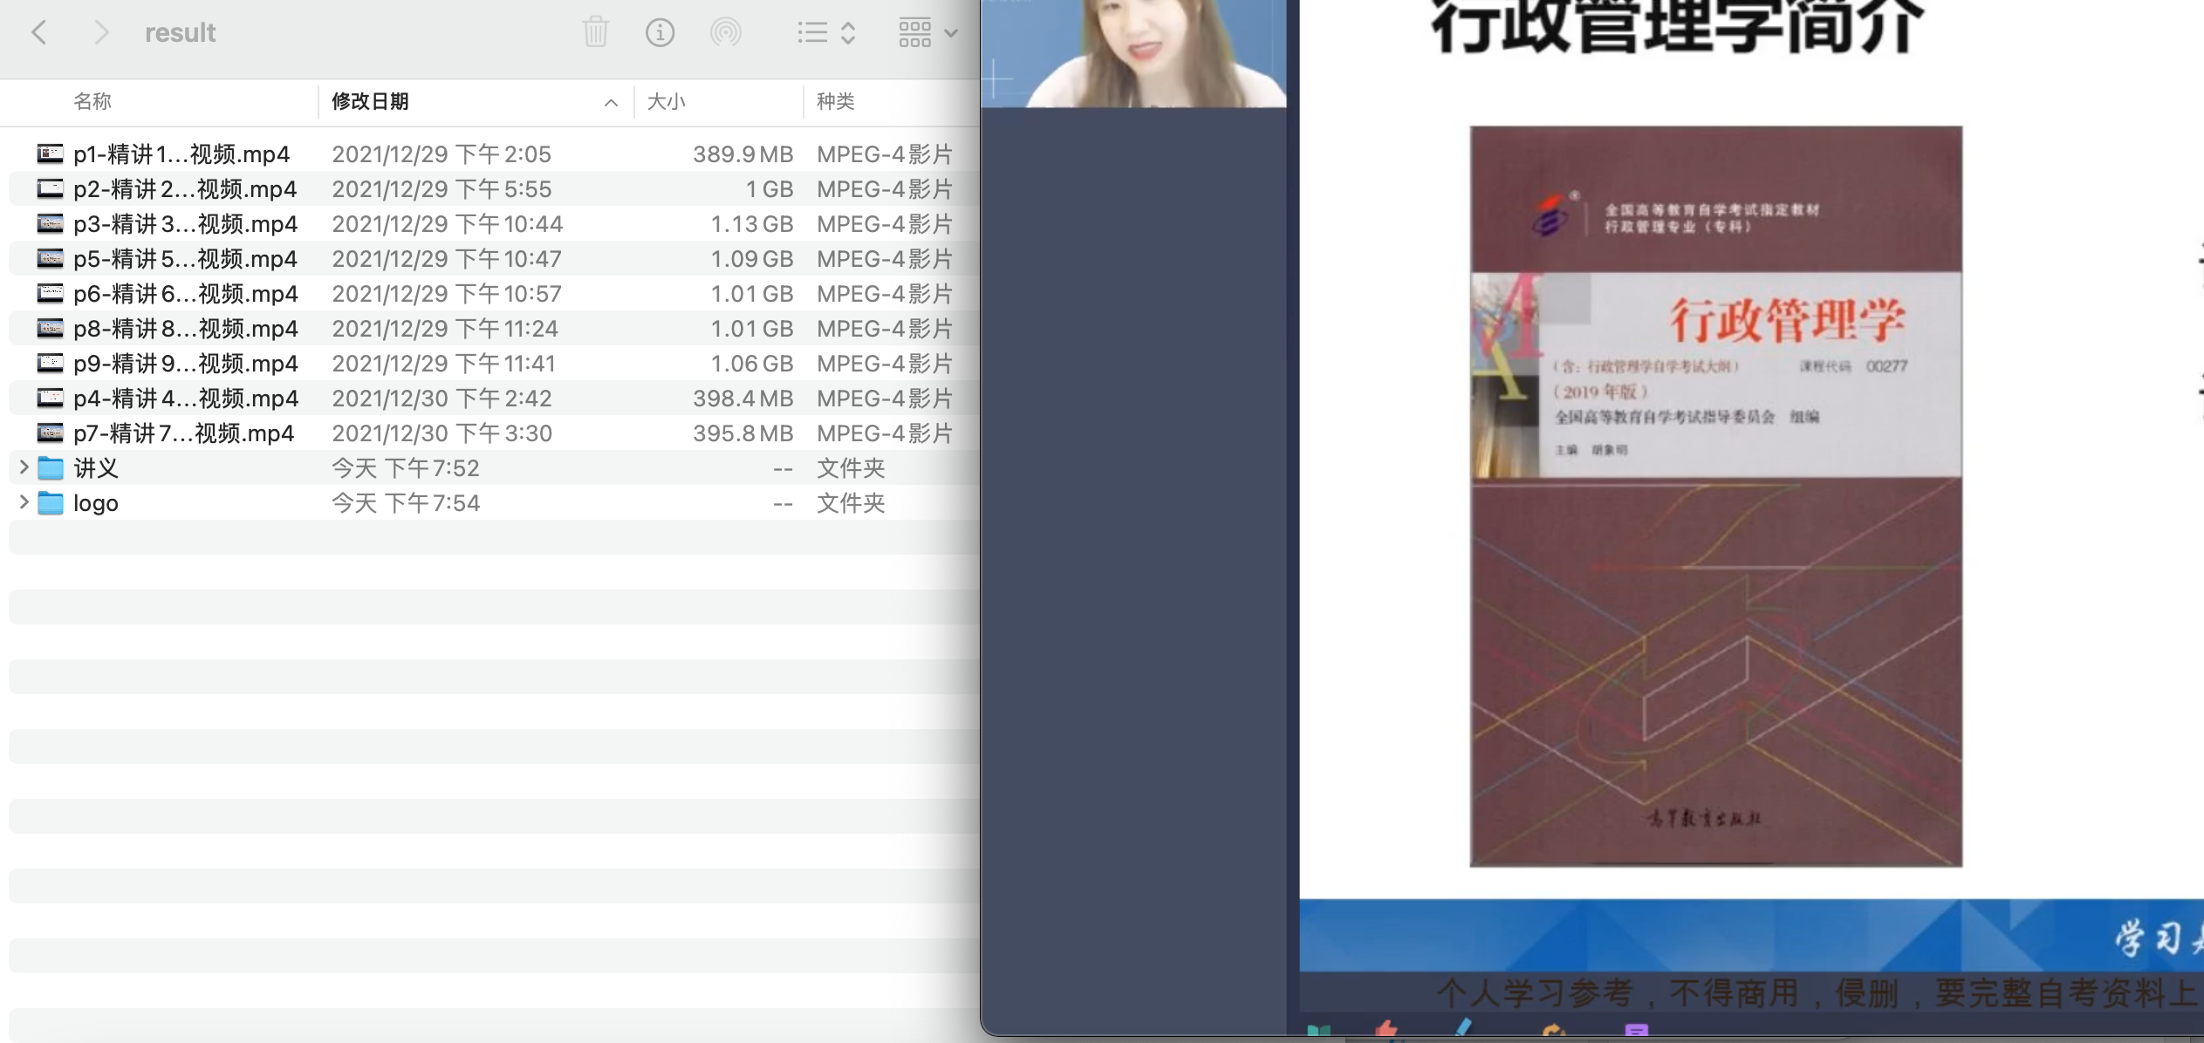The image size is (2204, 1043).
Task: Expand the logo folder disclosure triangle
Action: coord(24,502)
